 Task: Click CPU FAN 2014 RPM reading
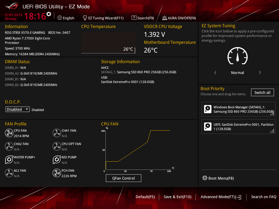(21, 136)
